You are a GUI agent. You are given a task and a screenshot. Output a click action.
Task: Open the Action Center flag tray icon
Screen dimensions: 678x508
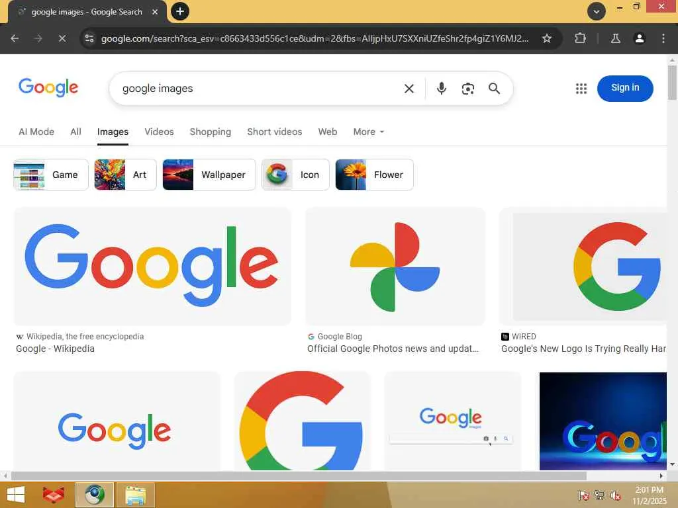583,495
